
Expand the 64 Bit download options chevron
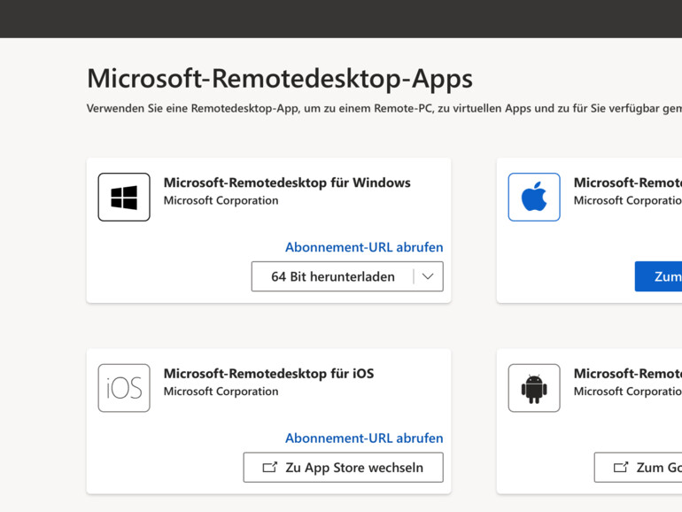point(428,276)
